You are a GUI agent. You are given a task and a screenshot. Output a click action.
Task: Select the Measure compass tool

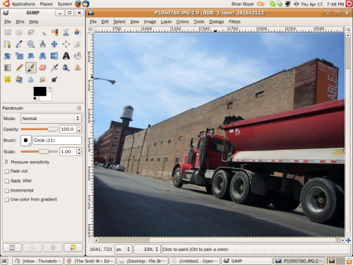42,44
